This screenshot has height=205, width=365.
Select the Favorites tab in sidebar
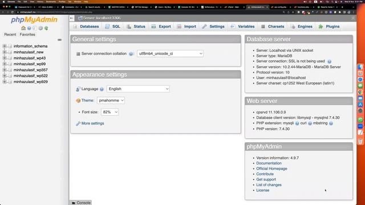pyautogui.click(x=27, y=34)
